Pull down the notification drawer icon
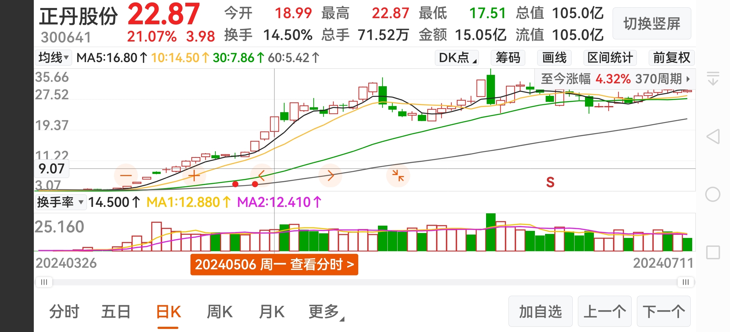730x332 pixels. [x=713, y=78]
